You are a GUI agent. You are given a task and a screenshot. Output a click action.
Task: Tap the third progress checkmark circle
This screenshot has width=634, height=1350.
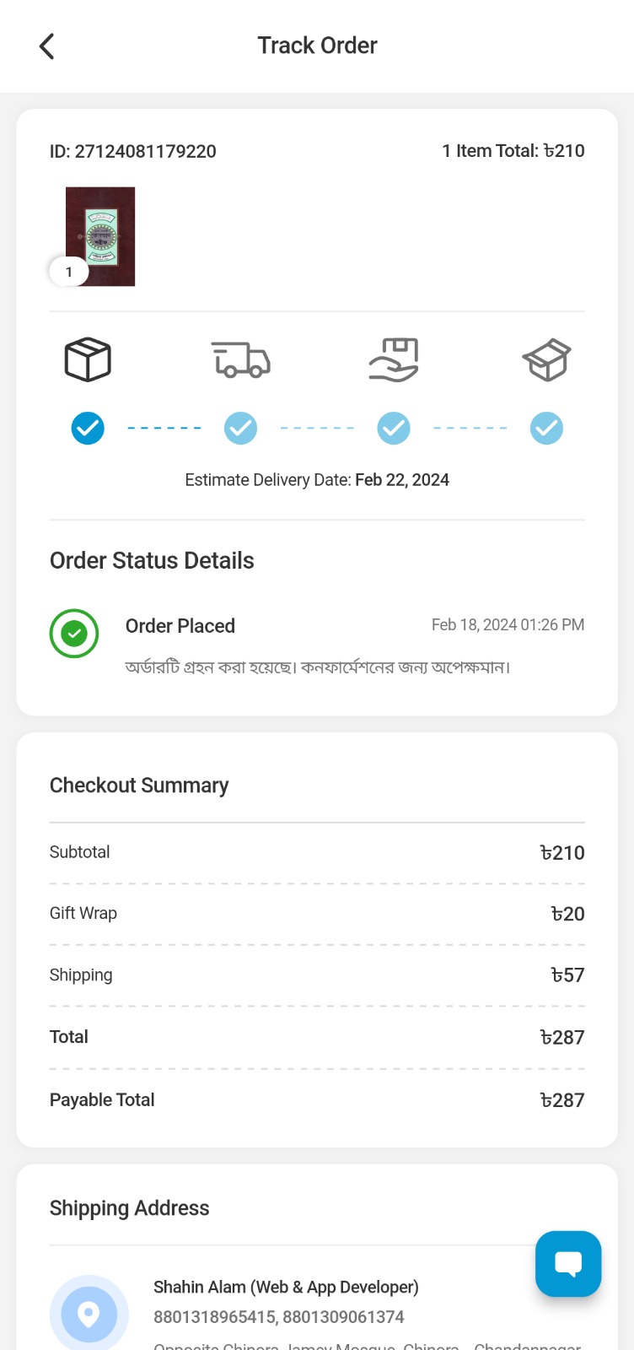click(394, 429)
